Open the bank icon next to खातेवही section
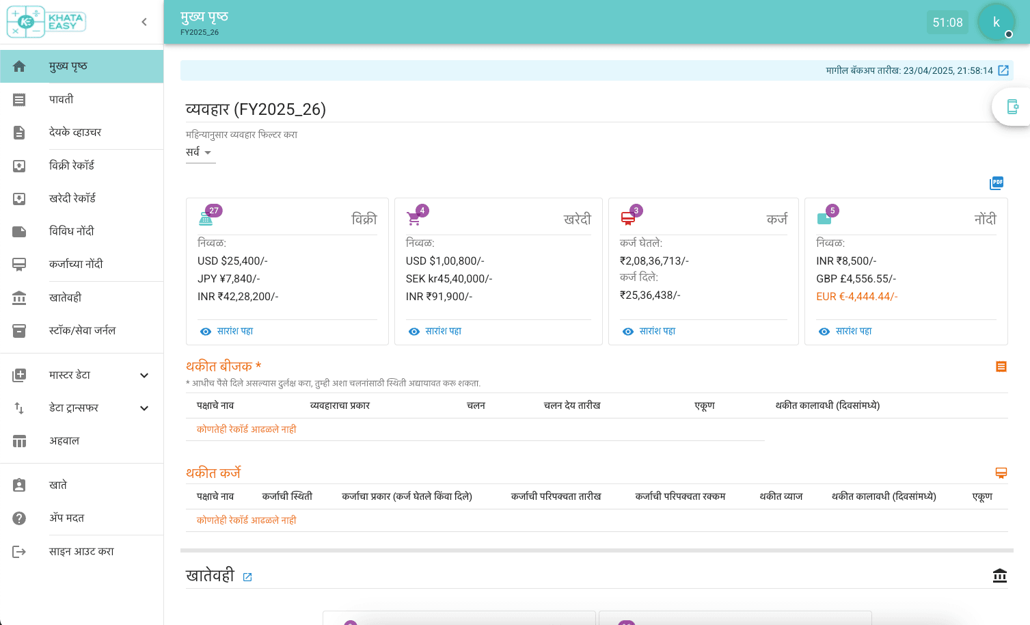Viewport: 1030px width, 625px height. click(x=999, y=576)
